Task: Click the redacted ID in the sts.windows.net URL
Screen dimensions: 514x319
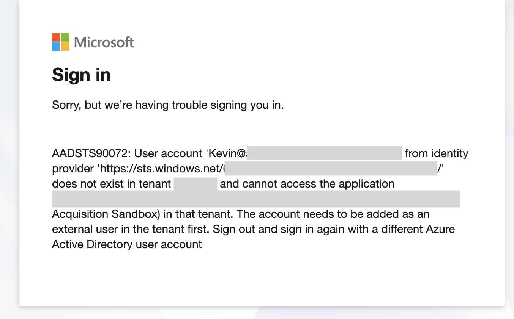Action: [x=330, y=169]
